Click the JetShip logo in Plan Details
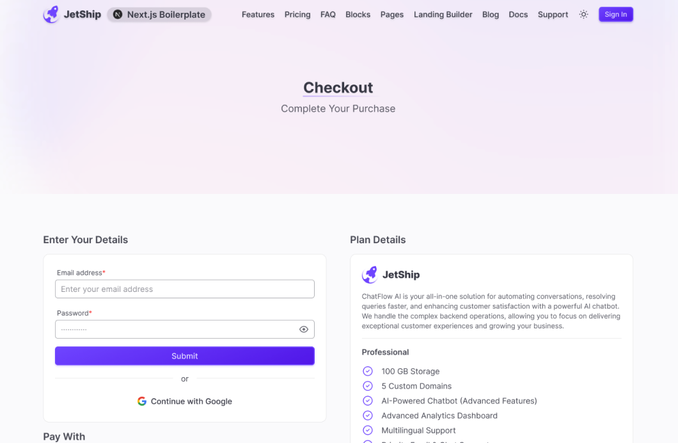Screen dimensions: 678x443 [370, 275]
